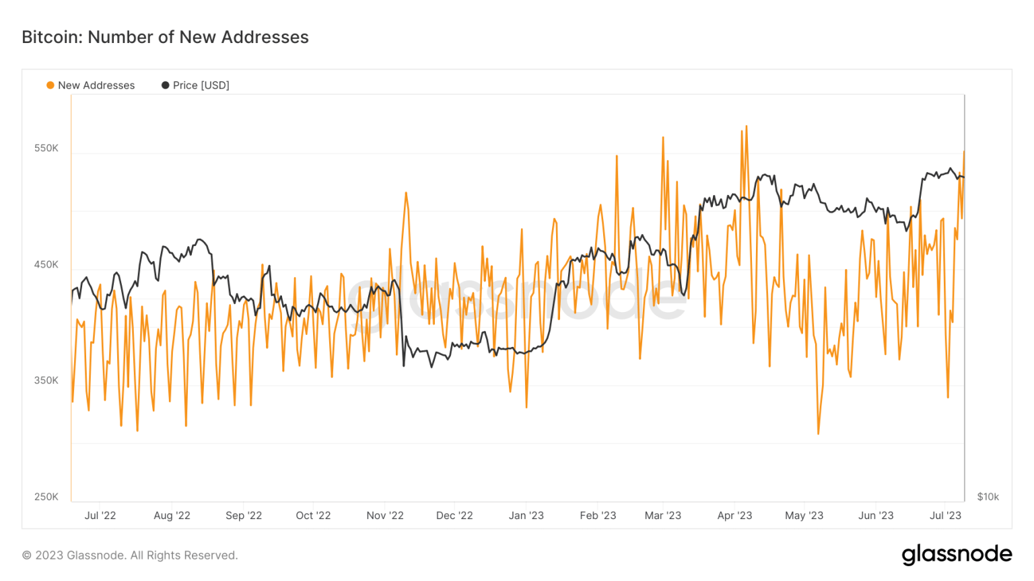Select the Sep '22 date marker
This screenshot has height=581, width=1034.
(x=244, y=515)
